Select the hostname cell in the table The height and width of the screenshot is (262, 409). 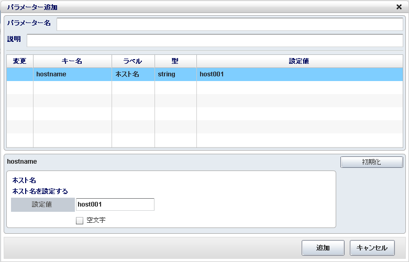(72, 74)
